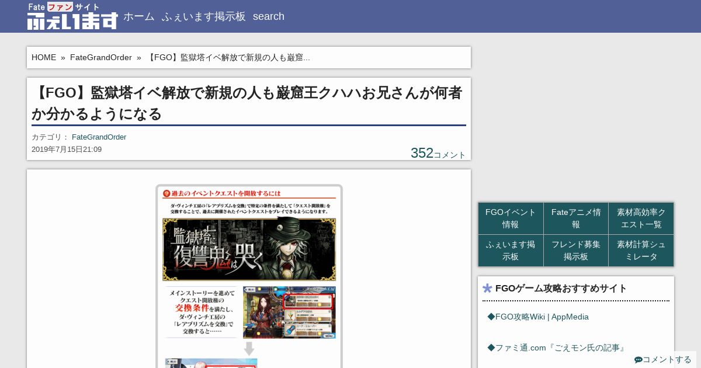Go to ホーム in top navigation

point(139,16)
